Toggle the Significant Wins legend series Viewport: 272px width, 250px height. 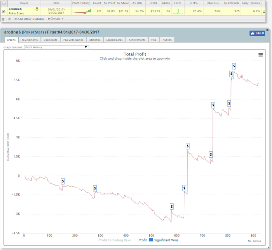164,240
